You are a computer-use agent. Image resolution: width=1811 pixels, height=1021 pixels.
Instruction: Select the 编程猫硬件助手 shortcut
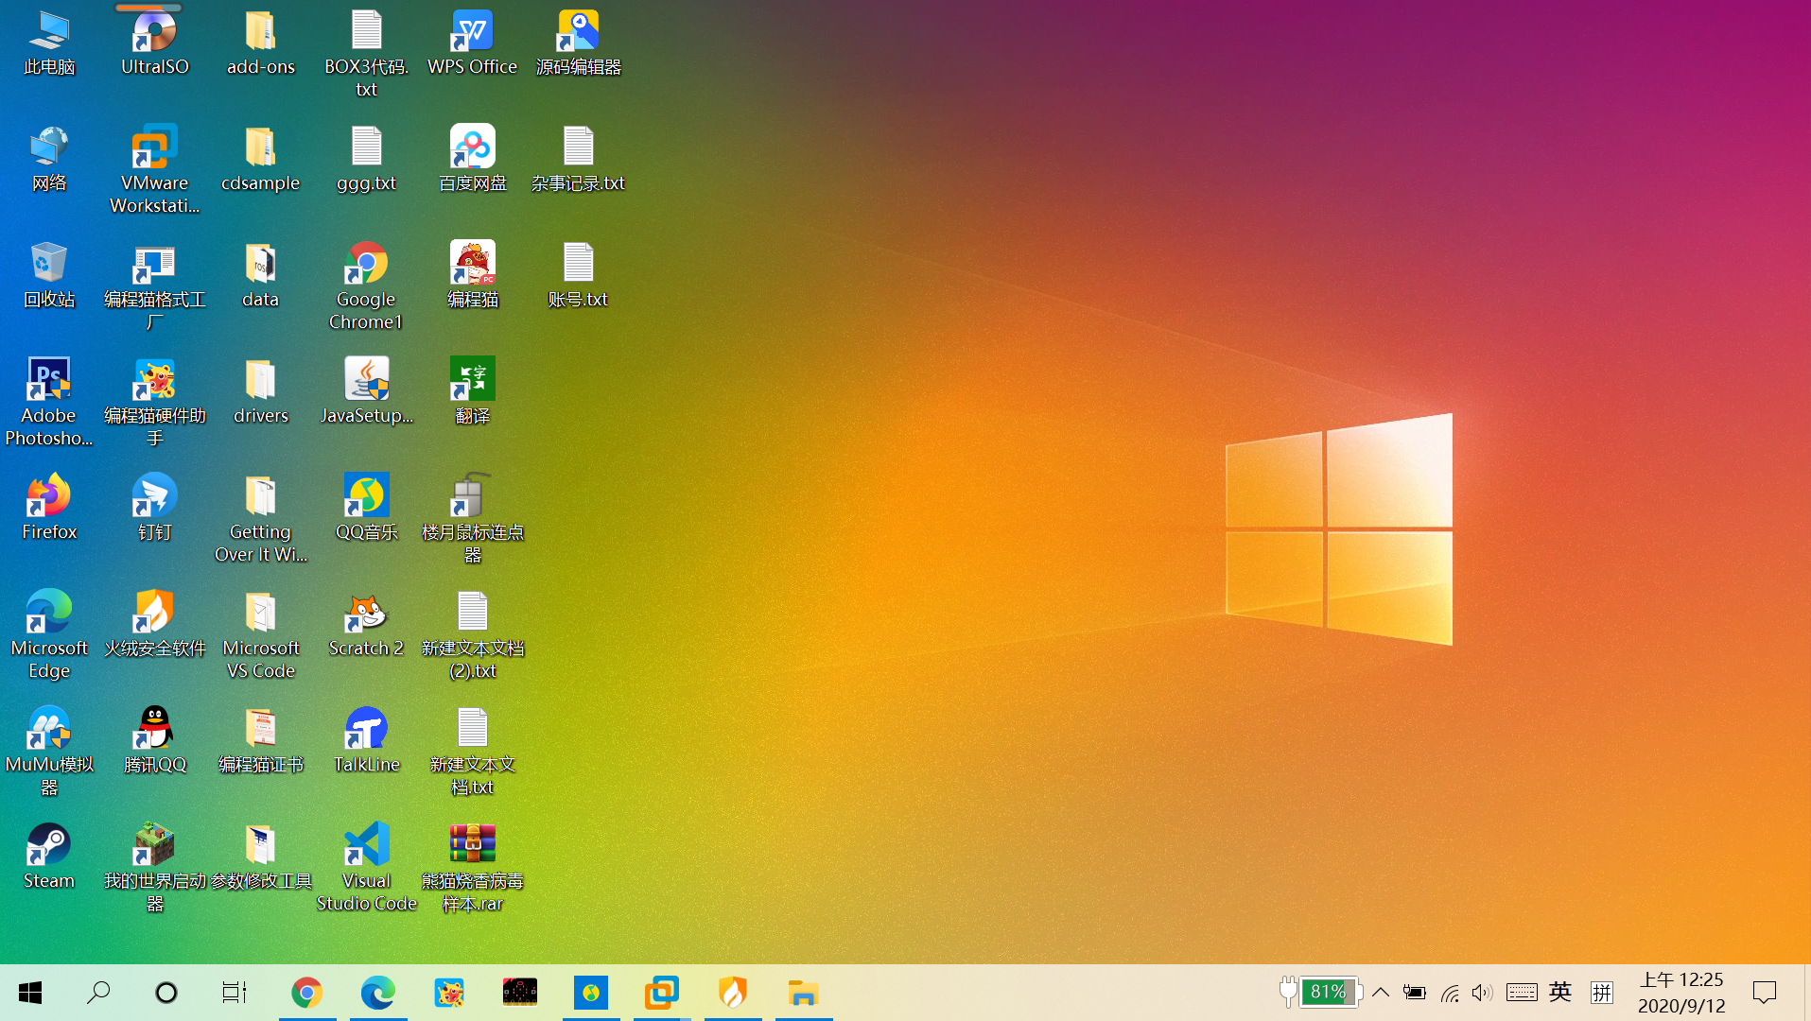pos(155,403)
